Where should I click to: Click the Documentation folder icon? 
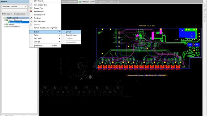pos(7,26)
